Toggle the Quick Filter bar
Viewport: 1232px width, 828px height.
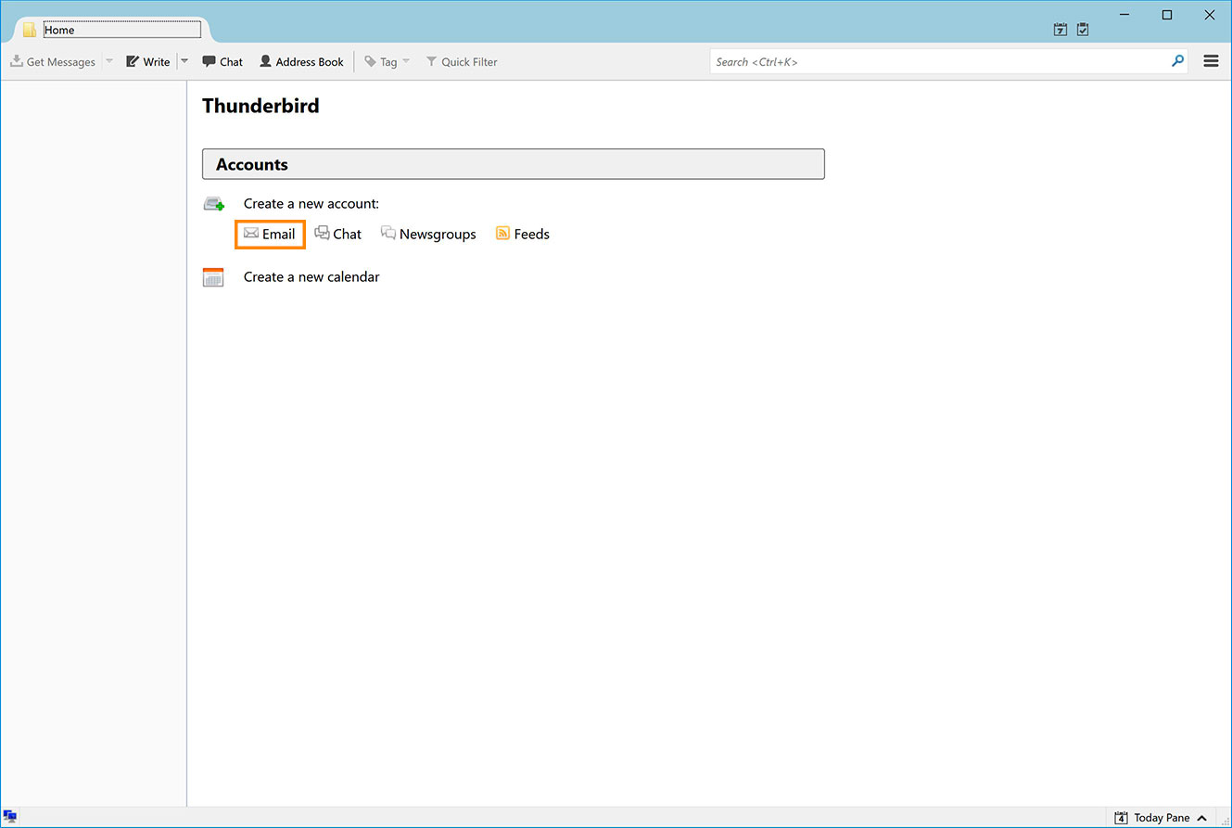coord(461,62)
